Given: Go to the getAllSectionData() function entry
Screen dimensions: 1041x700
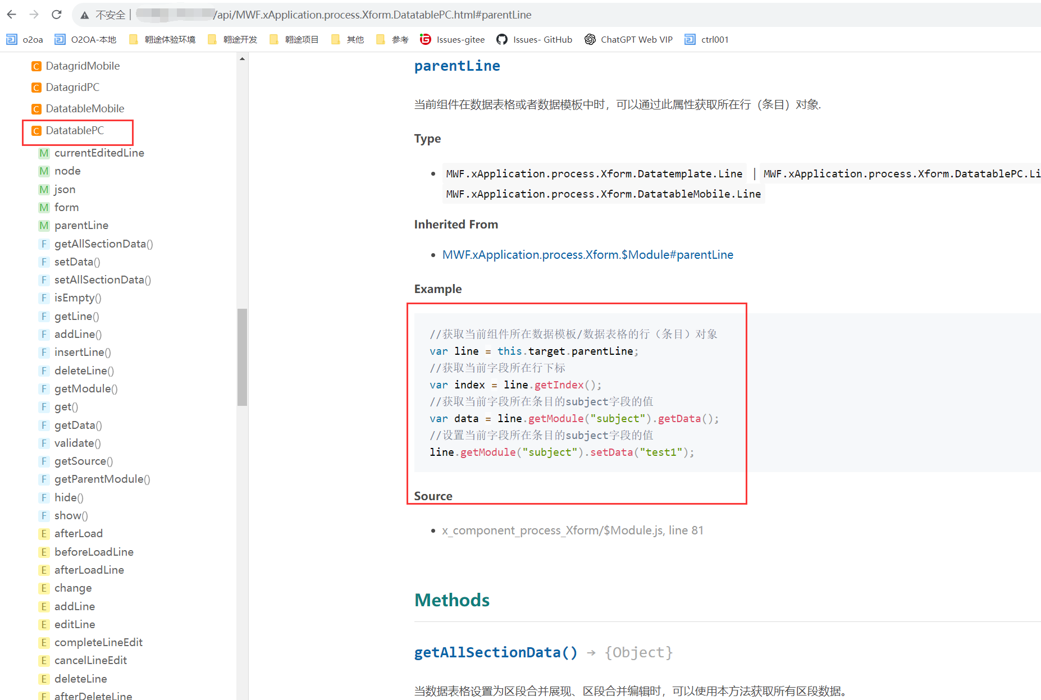Looking at the screenshot, I should (x=103, y=244).
